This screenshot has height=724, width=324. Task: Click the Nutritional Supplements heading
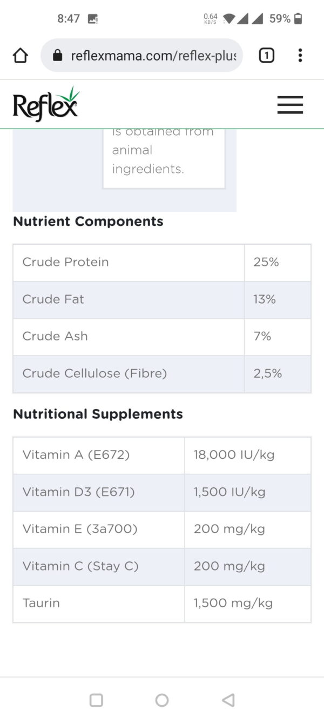pos(98,414)
